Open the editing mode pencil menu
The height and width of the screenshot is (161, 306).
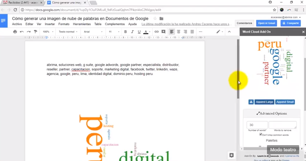(x=220, y=32)
